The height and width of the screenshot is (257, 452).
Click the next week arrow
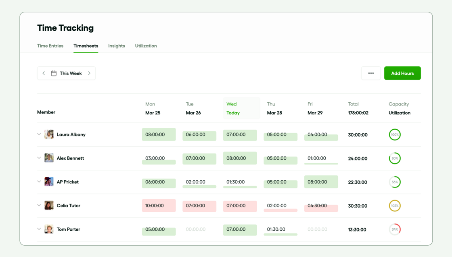click(x=89, y=73)
